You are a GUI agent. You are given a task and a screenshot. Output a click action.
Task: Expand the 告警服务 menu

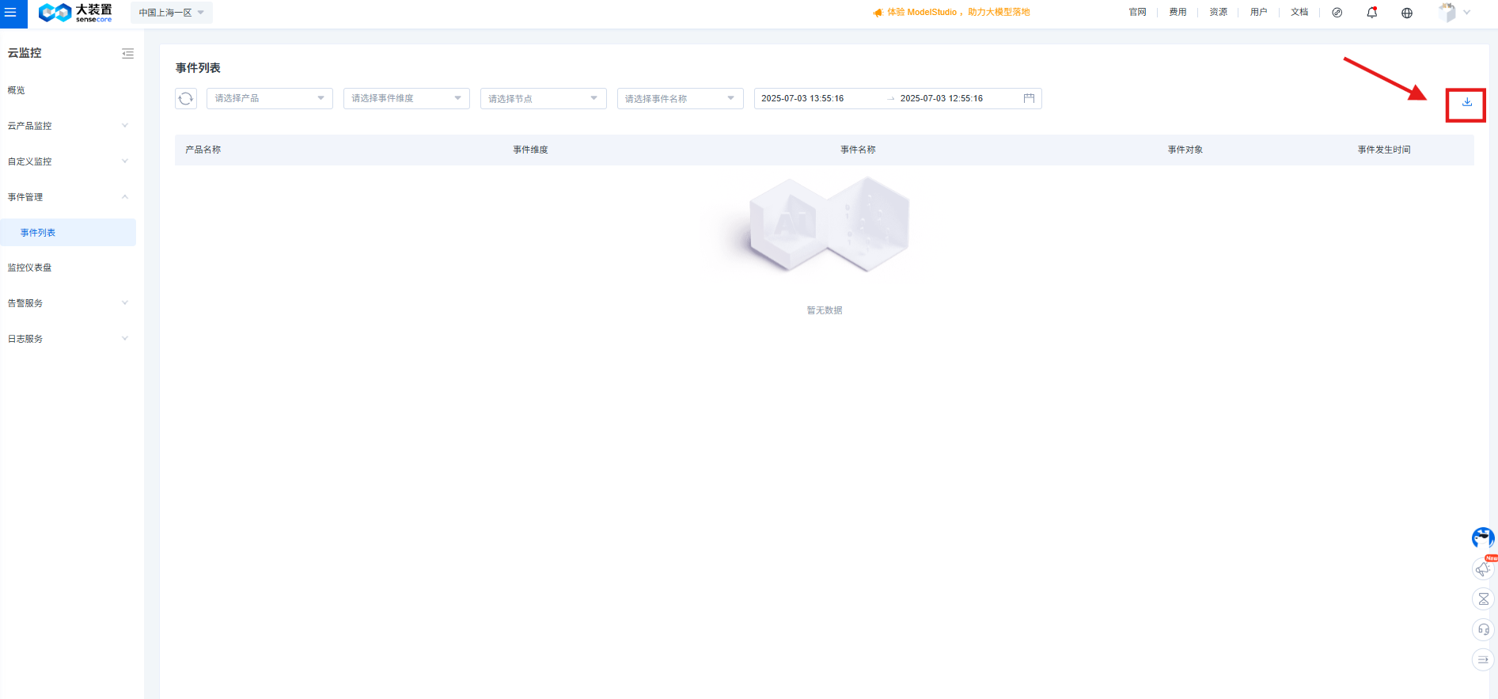tap(67, 303)
